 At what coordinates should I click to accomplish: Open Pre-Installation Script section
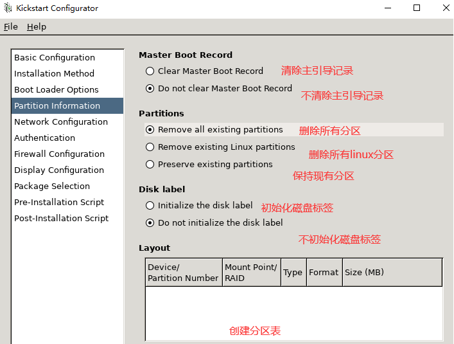67,203
